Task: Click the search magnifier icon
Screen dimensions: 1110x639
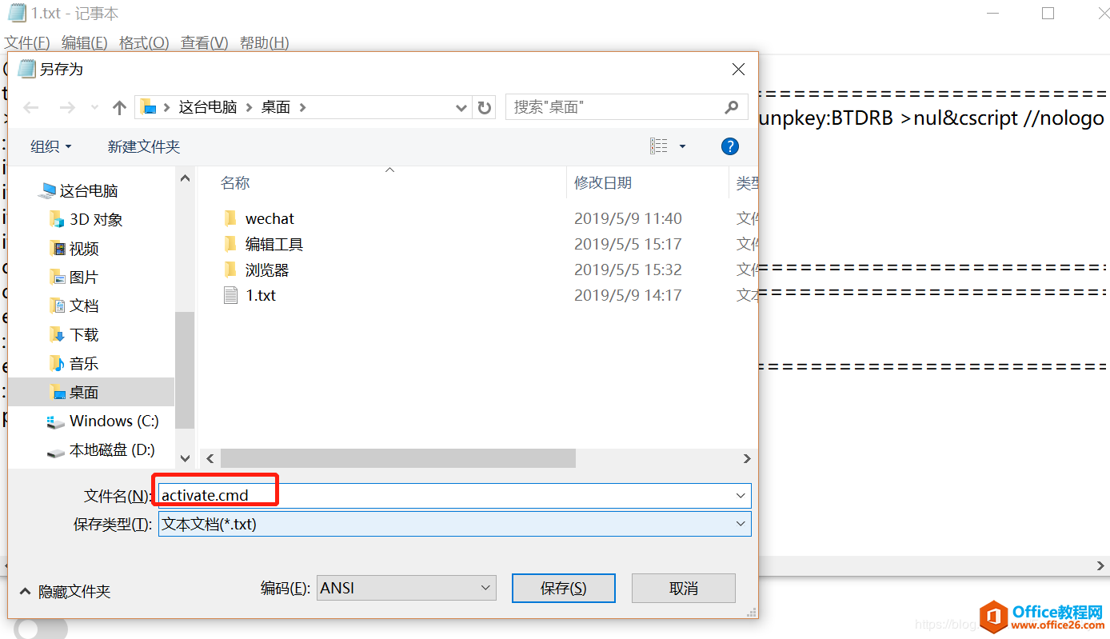Action: (x=731, y=106)
